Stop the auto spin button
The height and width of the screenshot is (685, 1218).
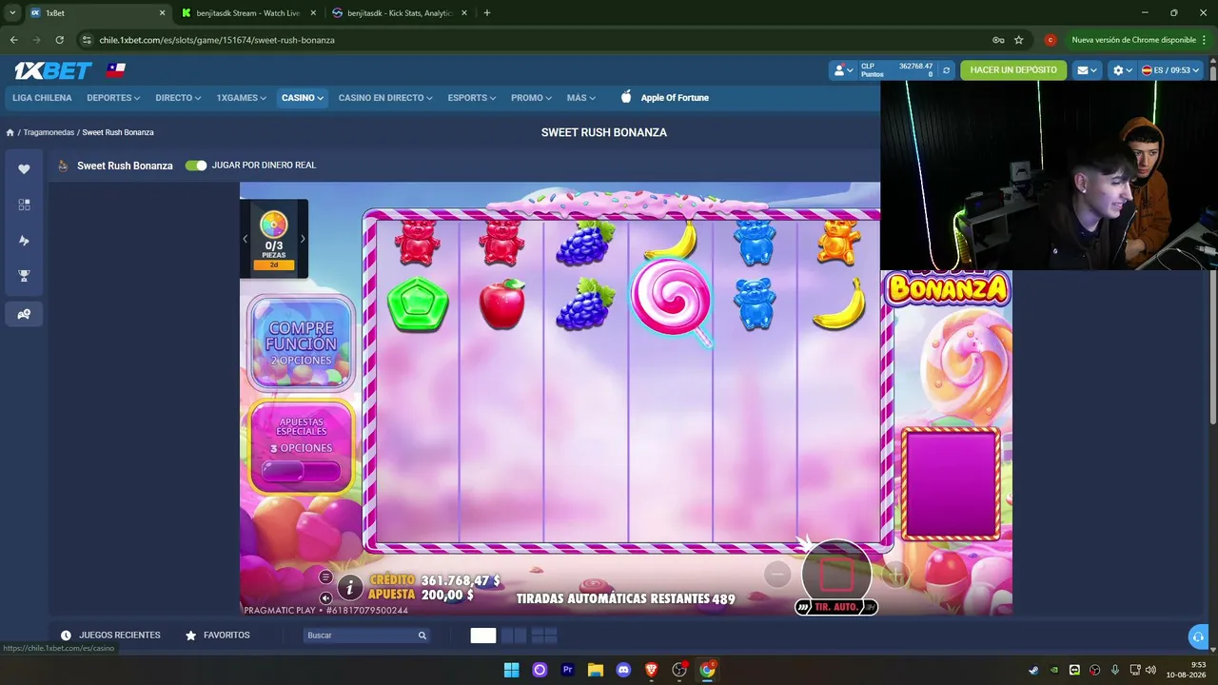pyautogui.click(x=836, y=574)
